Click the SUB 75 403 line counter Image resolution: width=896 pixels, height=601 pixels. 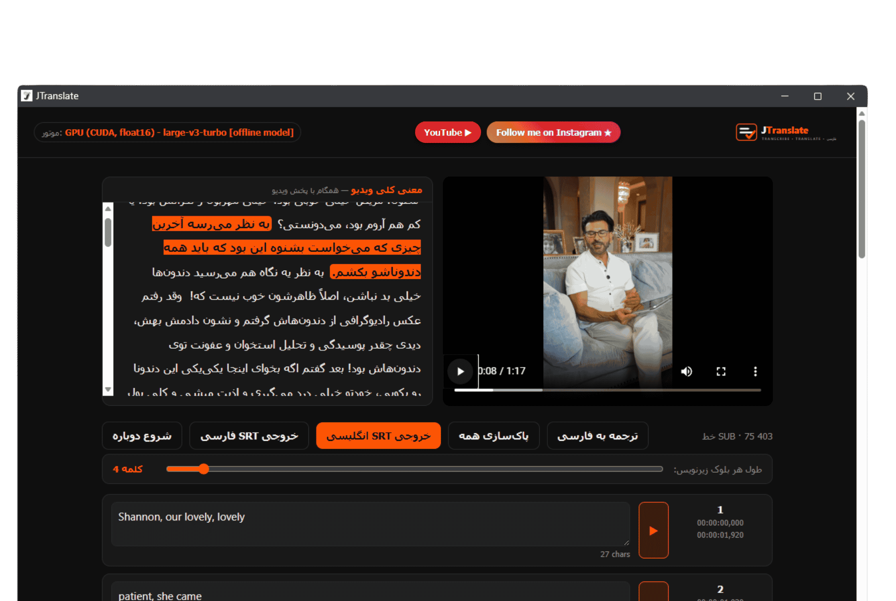point(737,436)
